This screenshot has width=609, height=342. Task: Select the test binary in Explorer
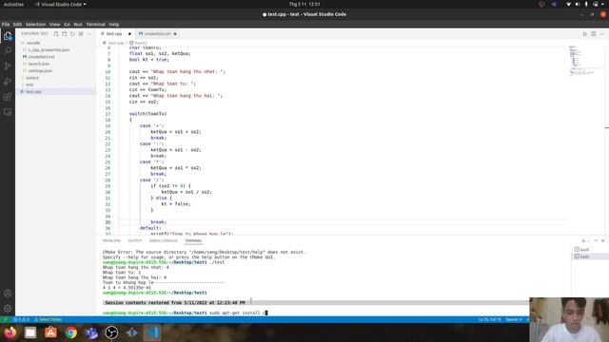click(x=29, y=85)
